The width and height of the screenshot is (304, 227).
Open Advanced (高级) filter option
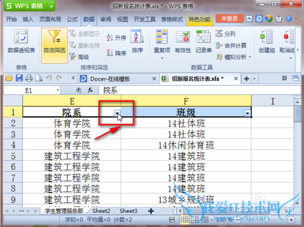tap(79, 57)
